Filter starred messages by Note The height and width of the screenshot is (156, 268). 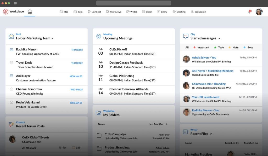[233, 48]
